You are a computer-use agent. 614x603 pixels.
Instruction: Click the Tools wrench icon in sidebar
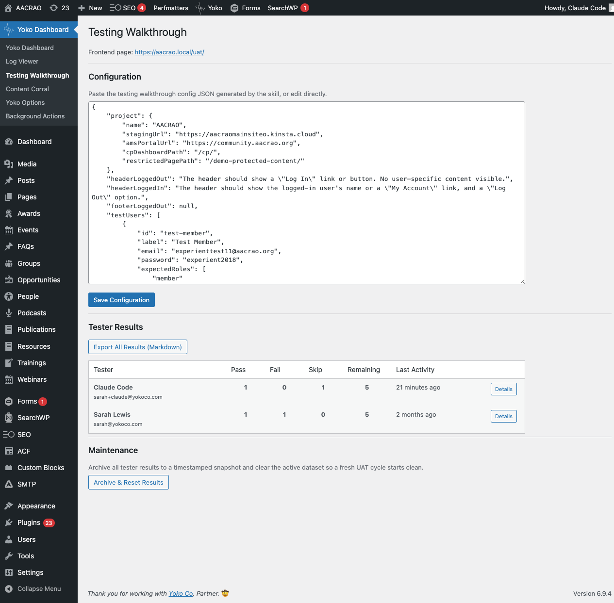[x=9, y=556]
